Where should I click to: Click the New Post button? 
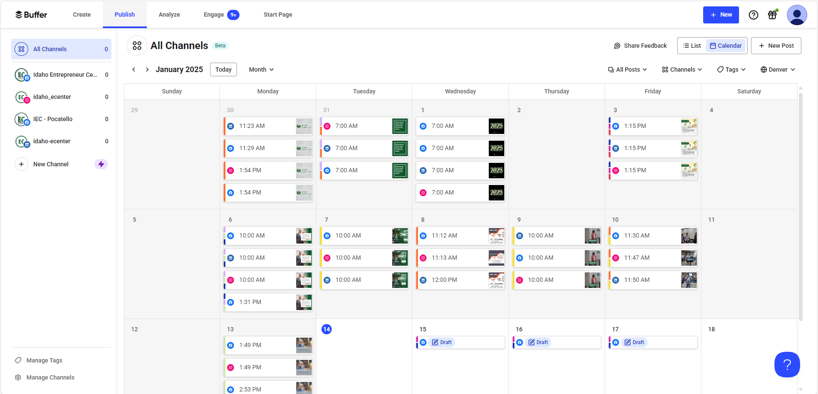[776, 46]
